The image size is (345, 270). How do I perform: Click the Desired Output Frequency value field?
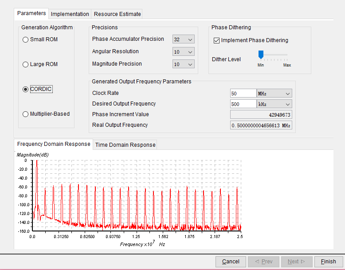click(243, 104)
